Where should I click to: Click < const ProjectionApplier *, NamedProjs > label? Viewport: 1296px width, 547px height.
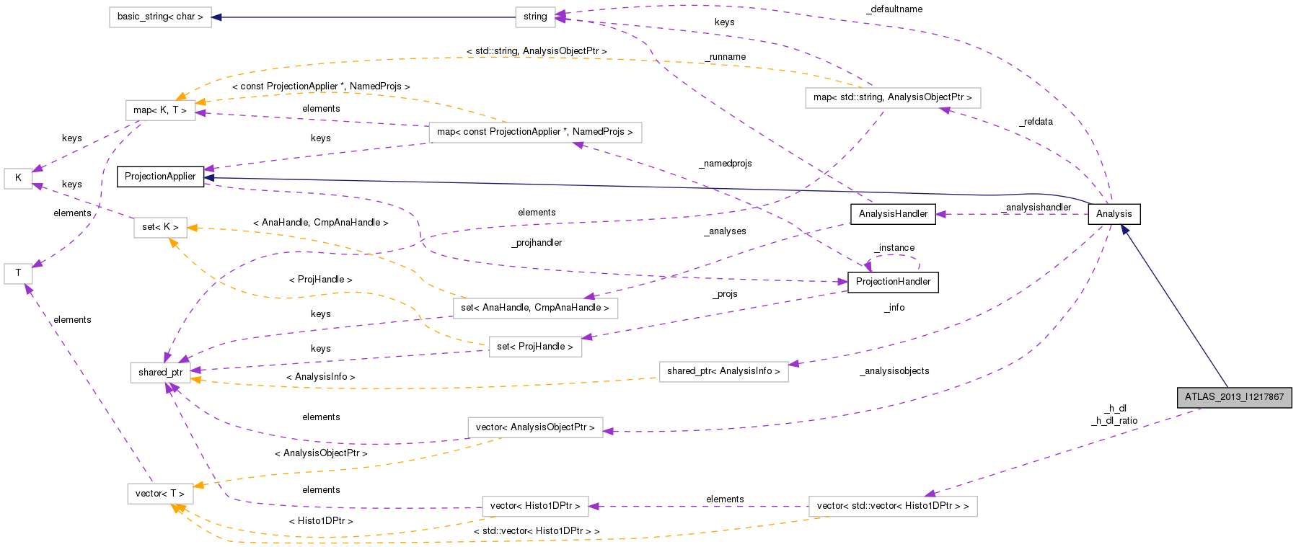pyautogui.click(x=321, y=86)
